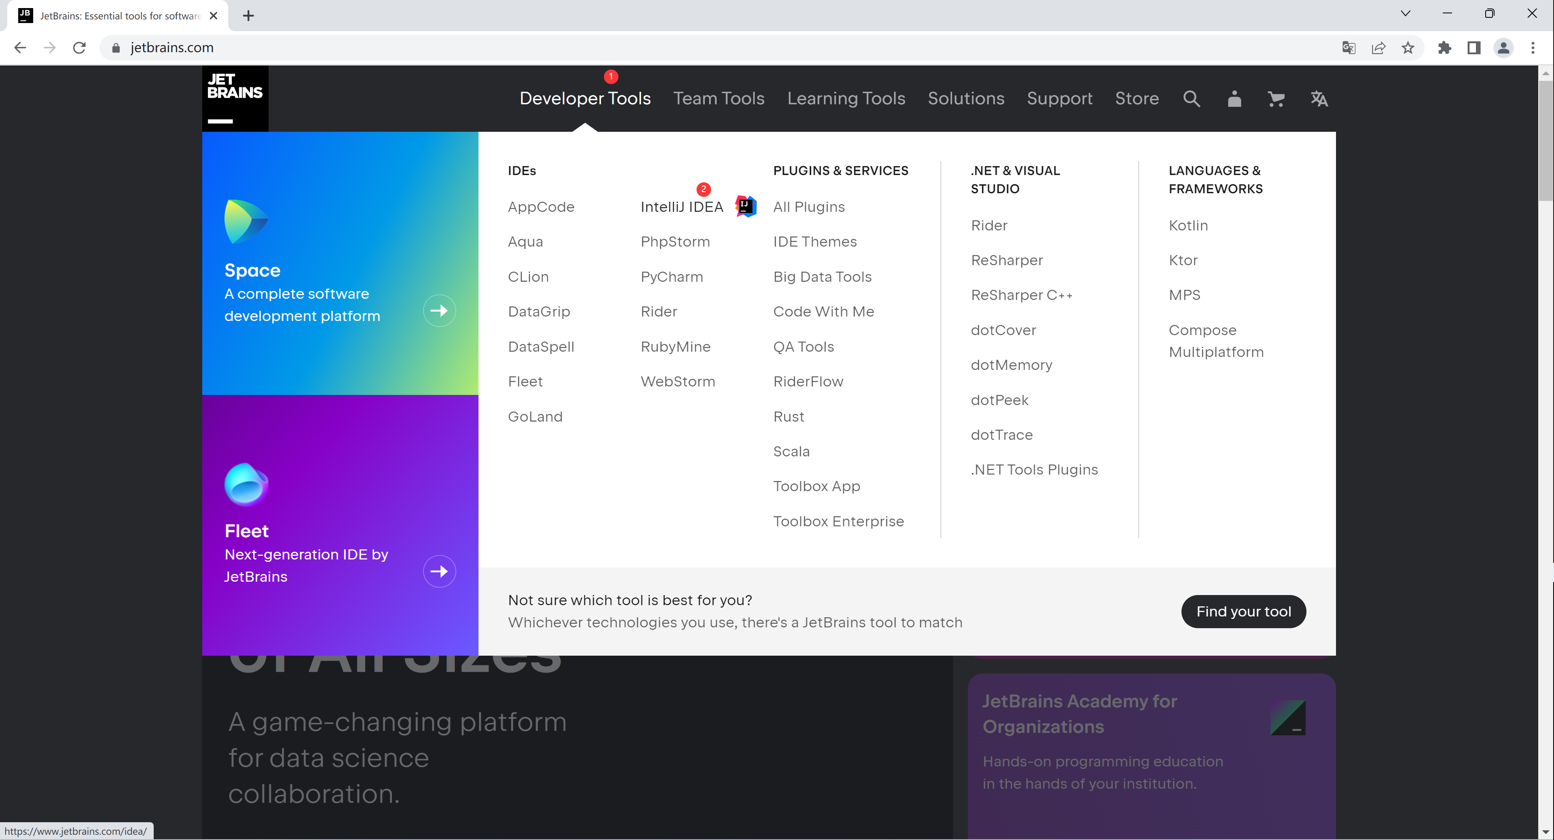This screenshot has width=1554, height=840.
Task: Open the RubyMine link
Action: 675,347
